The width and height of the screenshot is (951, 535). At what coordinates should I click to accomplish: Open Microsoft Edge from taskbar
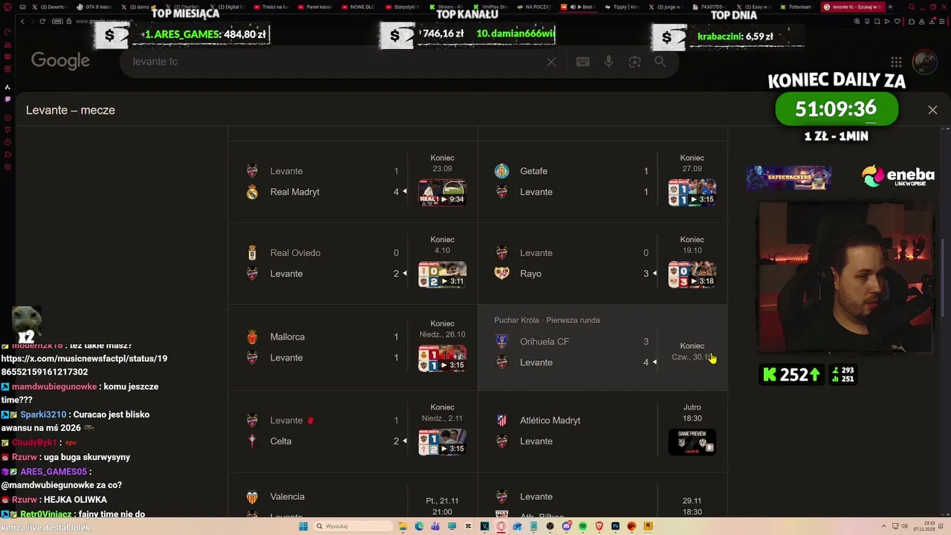420,526
